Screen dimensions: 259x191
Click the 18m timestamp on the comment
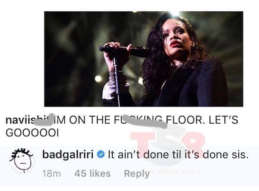coord(51,173)
